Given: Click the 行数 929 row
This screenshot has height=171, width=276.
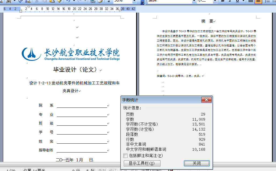Looking at the screenshot, I should click(165, 139).
